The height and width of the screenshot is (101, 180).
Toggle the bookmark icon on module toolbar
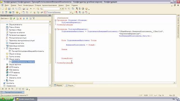76,12
